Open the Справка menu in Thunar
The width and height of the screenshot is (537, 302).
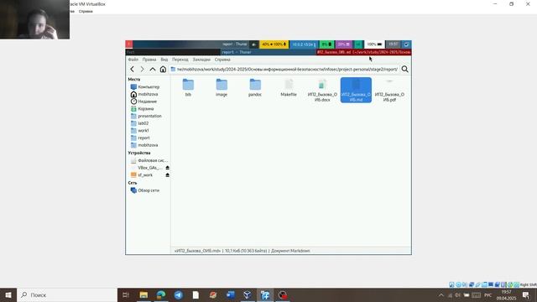pyautogui.click(x=222, y=60)
